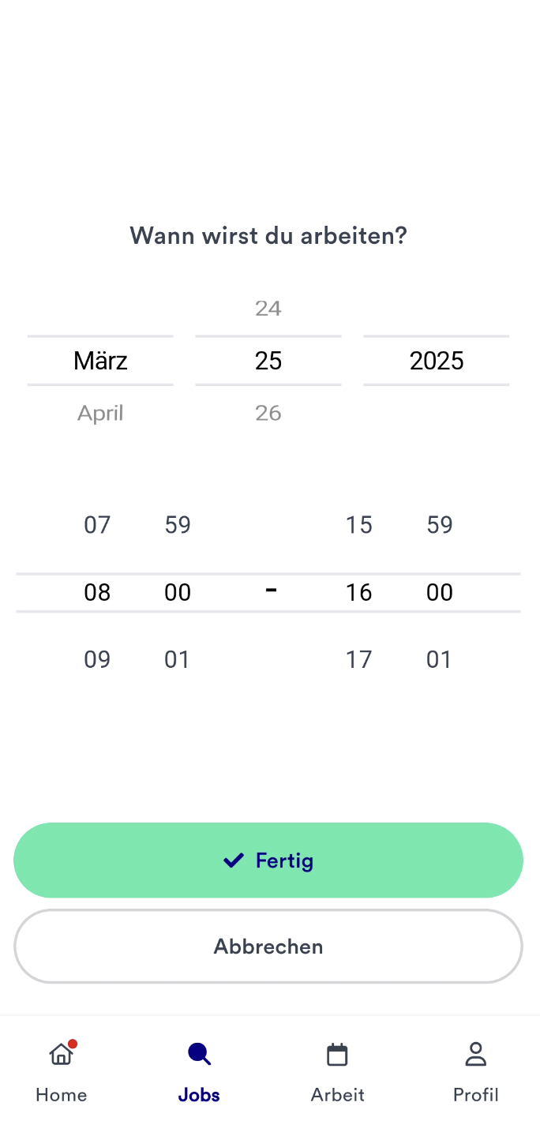Confirm selection with the Fertig button
Image resolution: width=540 pixels, height=1121 pixels.
coord(268,860)
